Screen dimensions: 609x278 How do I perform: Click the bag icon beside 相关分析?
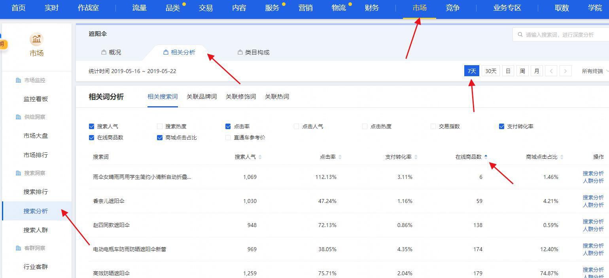[x=166, y=52]
